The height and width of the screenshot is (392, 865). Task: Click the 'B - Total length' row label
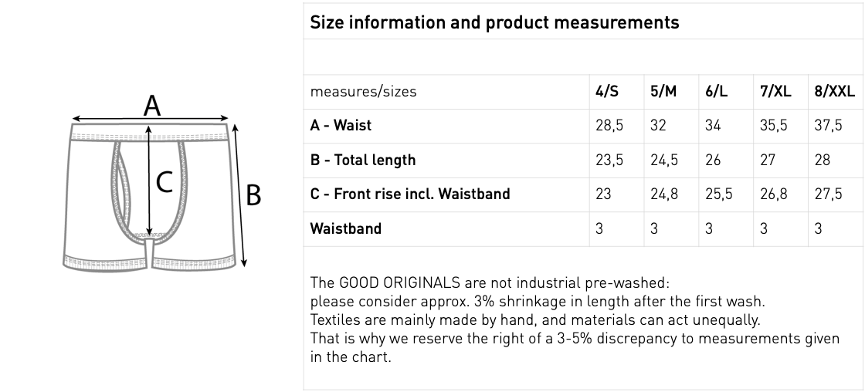(362, 160)
